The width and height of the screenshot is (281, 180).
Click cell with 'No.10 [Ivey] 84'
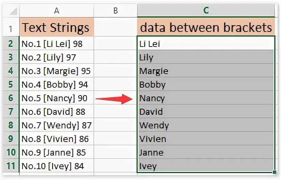coord(57,166)
